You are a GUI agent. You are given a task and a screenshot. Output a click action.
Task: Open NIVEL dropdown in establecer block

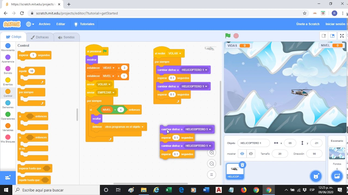pyautogui.click(x=108, y=76)
